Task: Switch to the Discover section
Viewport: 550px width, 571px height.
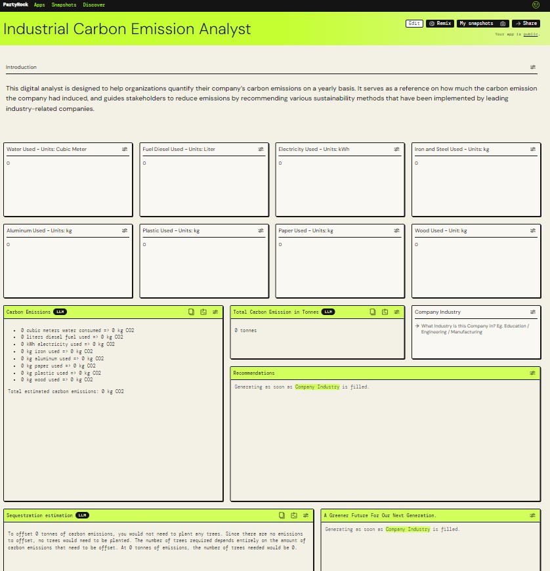Action: click(x=94, y=4)
